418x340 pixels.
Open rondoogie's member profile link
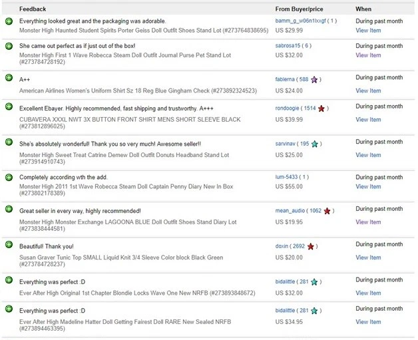point(287,108)
